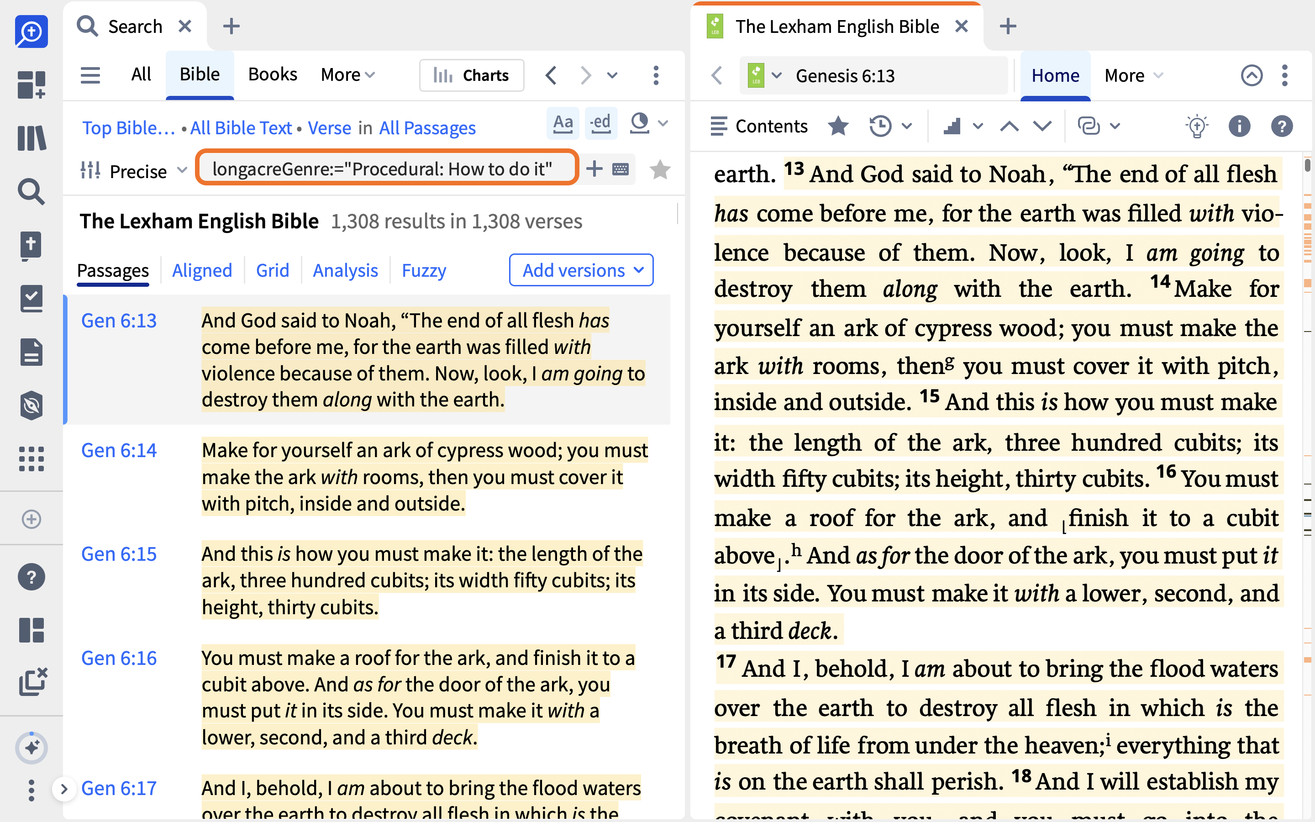The width and height of the screenshot is (1315, 822).
Task: Open the Bible bookmark-plus icon in sidebar
Action: [x=32, y=245]
